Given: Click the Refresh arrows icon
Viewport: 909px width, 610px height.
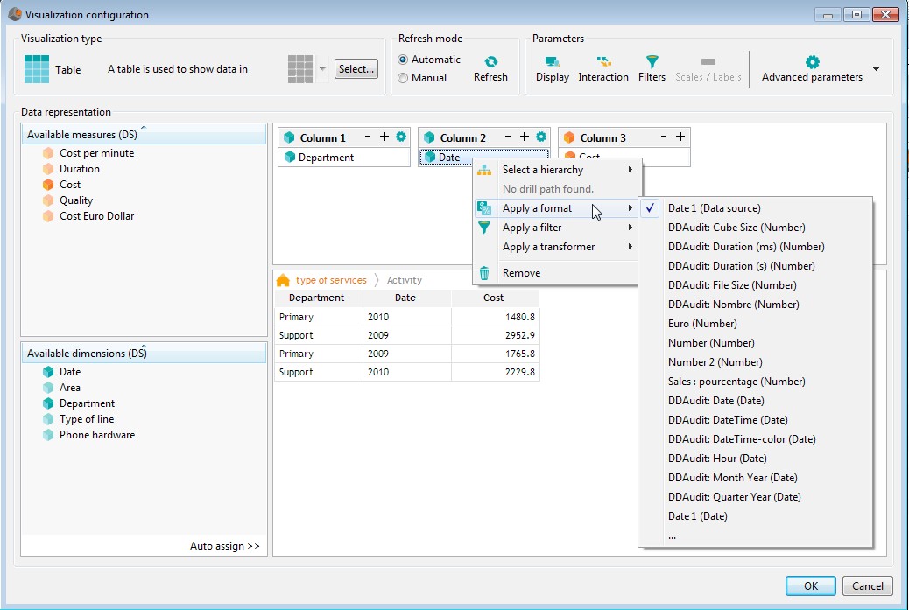Looking at the screenshot, I should click(x=490, y=61).
